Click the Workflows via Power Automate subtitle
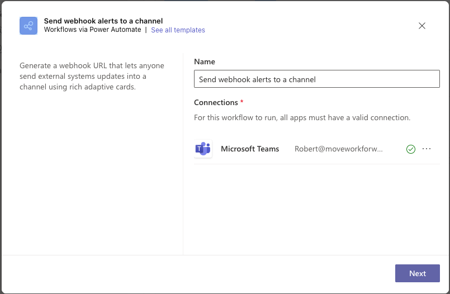Viewport: 450px width, 294px height. [x=93, y=30]
